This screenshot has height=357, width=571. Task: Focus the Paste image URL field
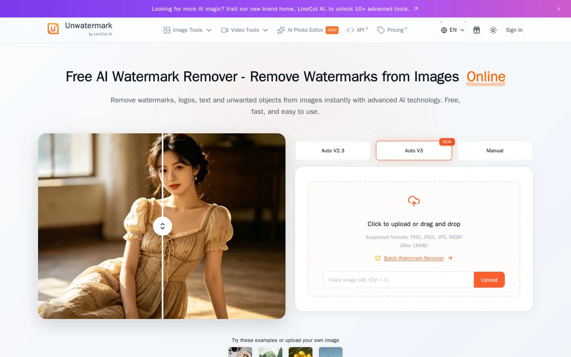(x=398, y=280)
